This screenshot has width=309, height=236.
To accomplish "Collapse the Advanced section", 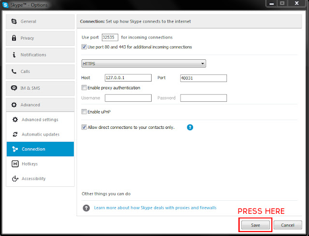I will [x=40, y=105].
